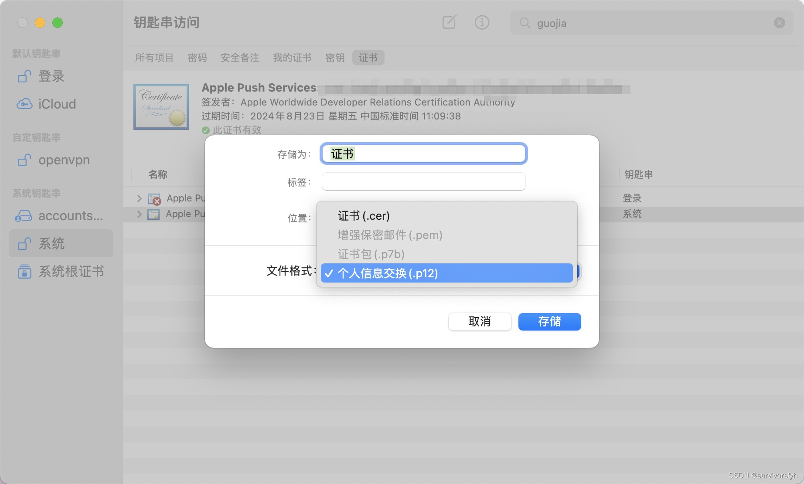Select the 系统根证书 keychain in the sidebar
The image size is (804, 484).
click(61, 271)
